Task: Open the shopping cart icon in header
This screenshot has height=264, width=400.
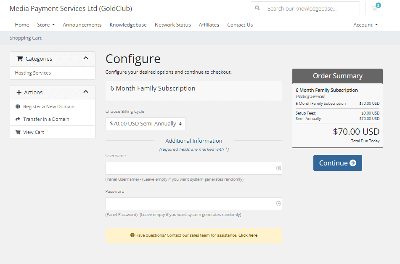Action: 374,8
